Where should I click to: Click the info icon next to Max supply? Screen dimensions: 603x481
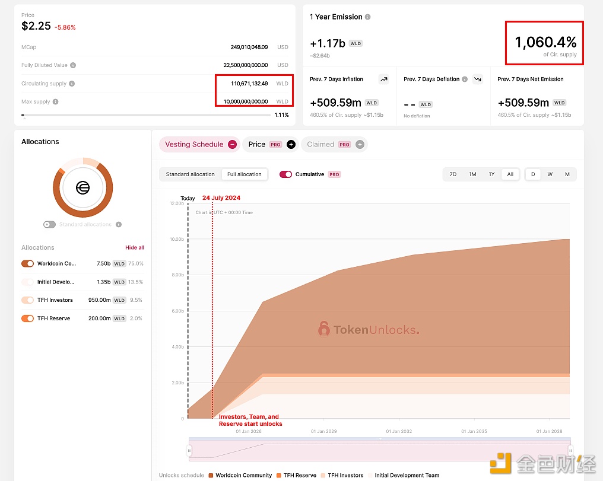[x=55, y=102]
